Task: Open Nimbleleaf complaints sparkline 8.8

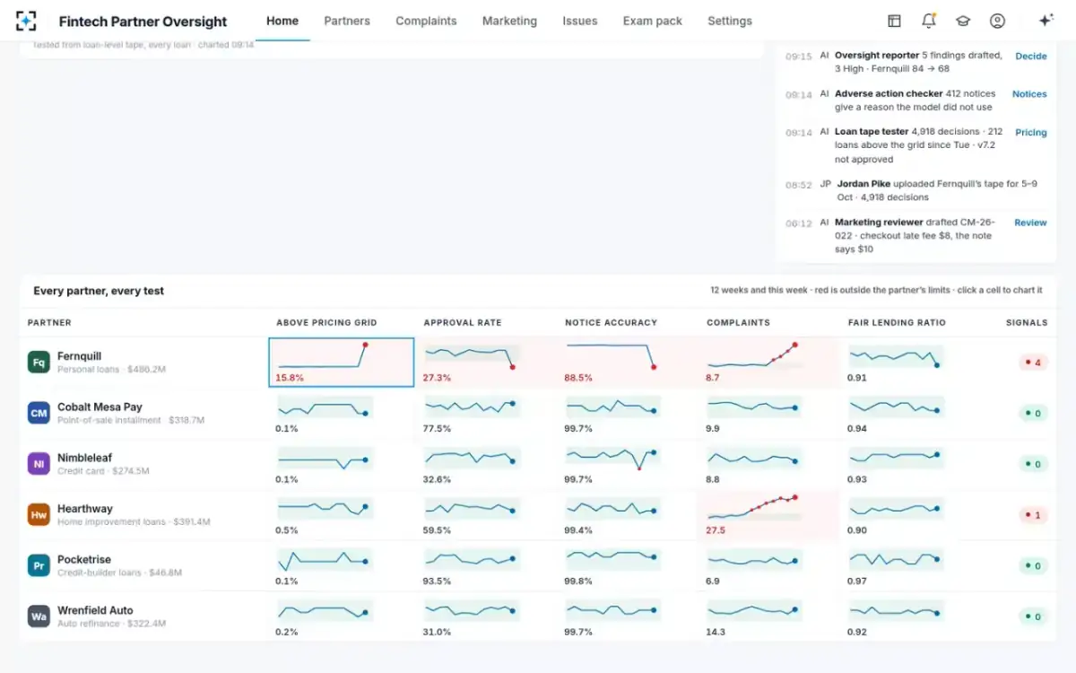Action: [770, 464]
